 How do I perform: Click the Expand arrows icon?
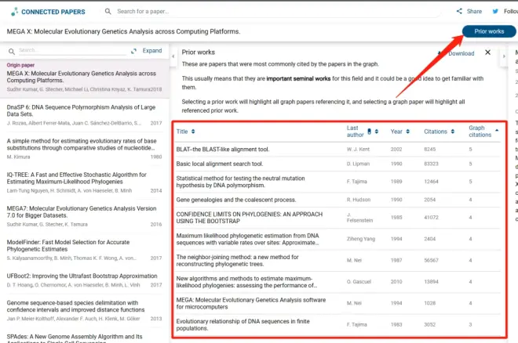click(x=133, y=51)
